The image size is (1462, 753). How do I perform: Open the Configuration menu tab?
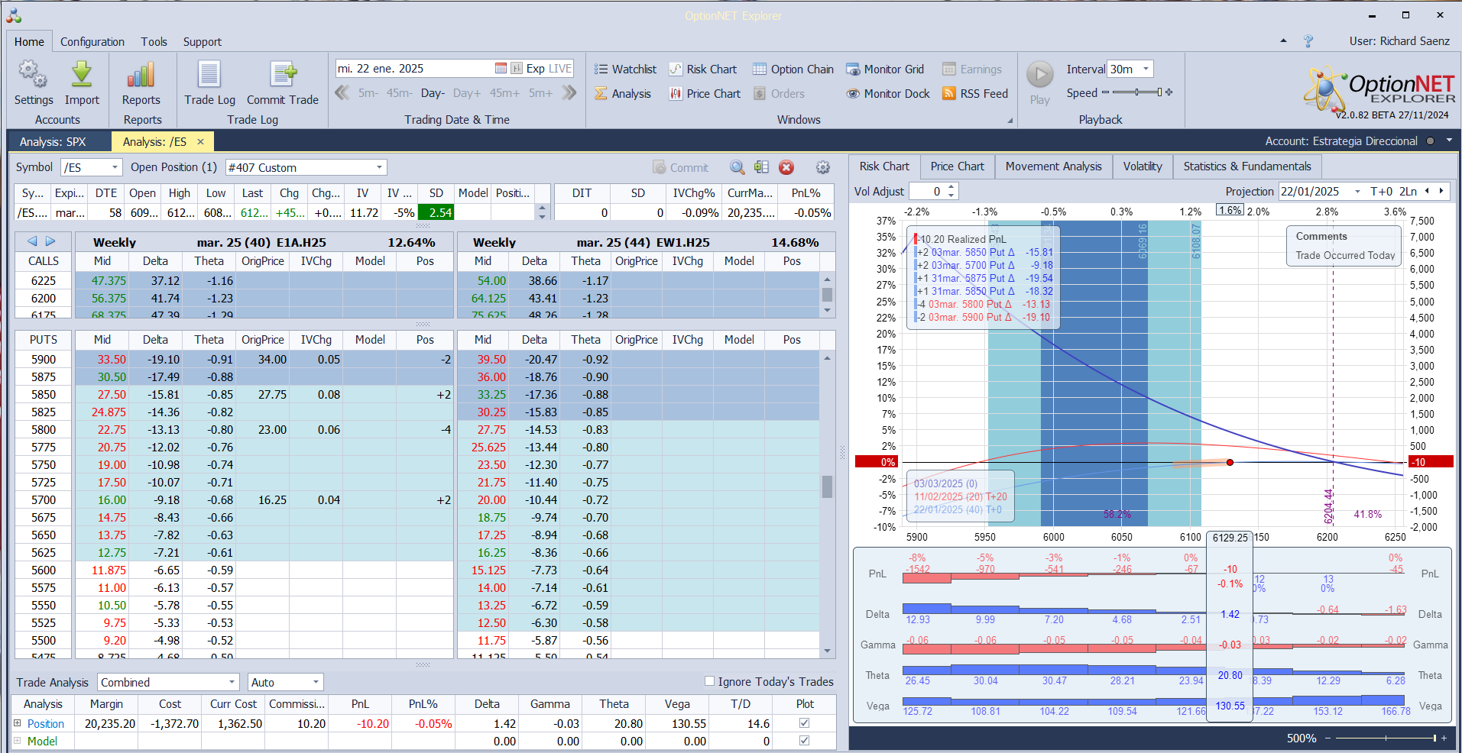pos(92,42)
